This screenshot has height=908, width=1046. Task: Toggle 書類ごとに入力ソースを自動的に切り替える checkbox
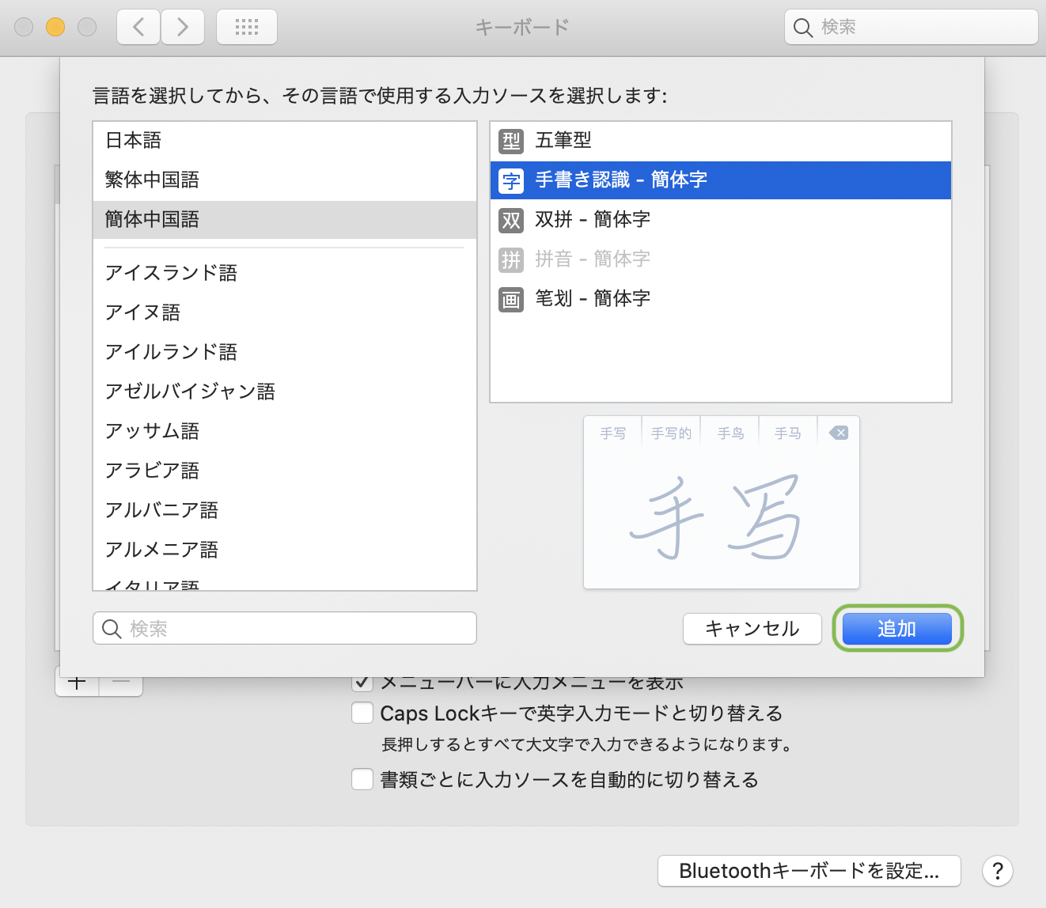362,779
